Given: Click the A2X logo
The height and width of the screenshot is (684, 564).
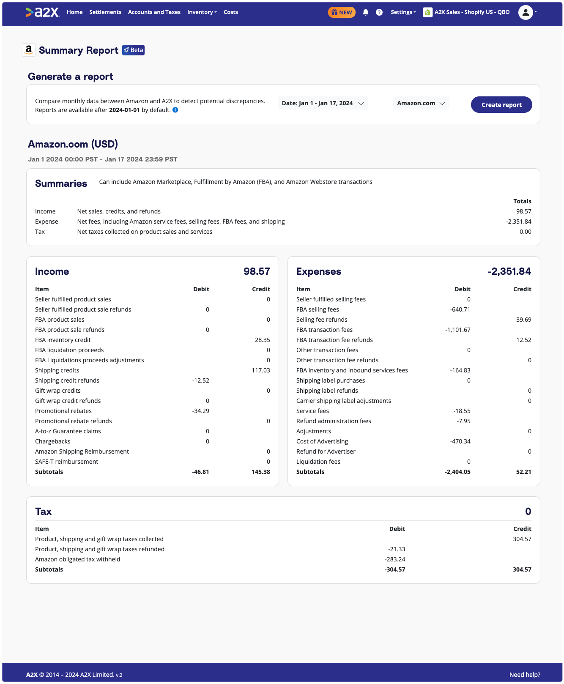Looking at the screenshot, I should click(42, 12).
